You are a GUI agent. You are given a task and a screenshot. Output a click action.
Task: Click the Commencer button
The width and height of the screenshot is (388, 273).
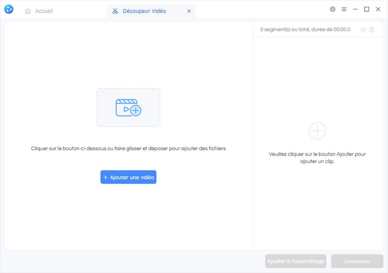357,261
